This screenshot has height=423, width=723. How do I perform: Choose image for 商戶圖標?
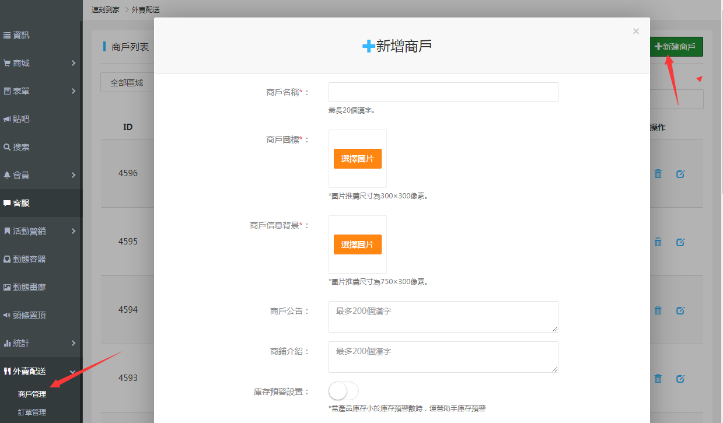(358, 159)
